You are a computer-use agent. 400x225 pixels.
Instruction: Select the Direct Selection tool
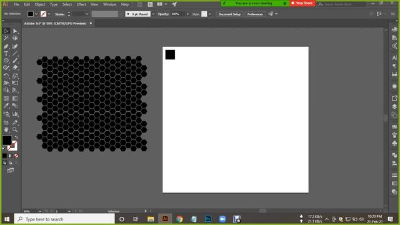point(15,31)
